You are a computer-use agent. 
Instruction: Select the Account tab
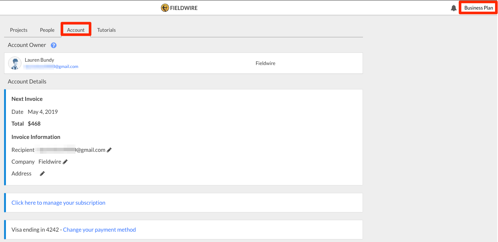tap(76, 30)
